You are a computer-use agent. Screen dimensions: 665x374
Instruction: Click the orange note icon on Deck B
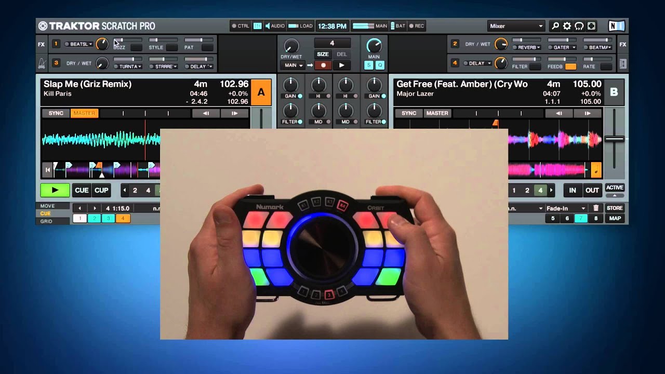(596, 169)
